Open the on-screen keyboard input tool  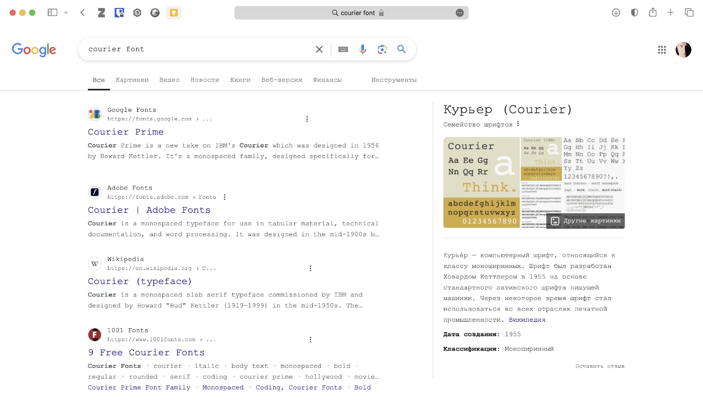tap(343, 49)
